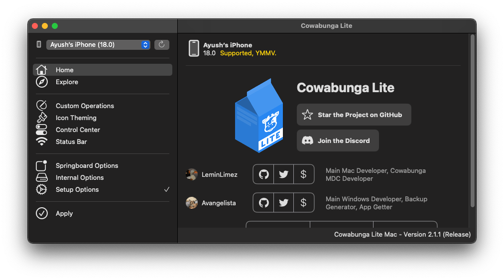Click Join the Discord button
Screen dimensions: 504x280
point(338,140)
